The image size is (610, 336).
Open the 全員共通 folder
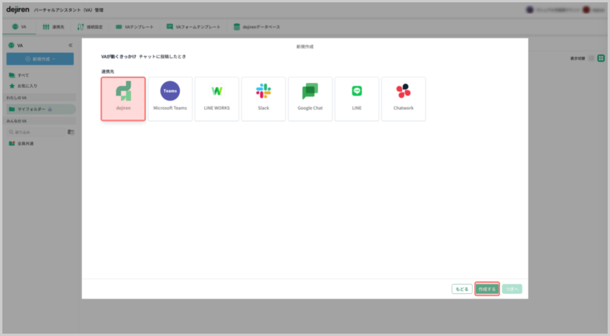click(22, 143)
